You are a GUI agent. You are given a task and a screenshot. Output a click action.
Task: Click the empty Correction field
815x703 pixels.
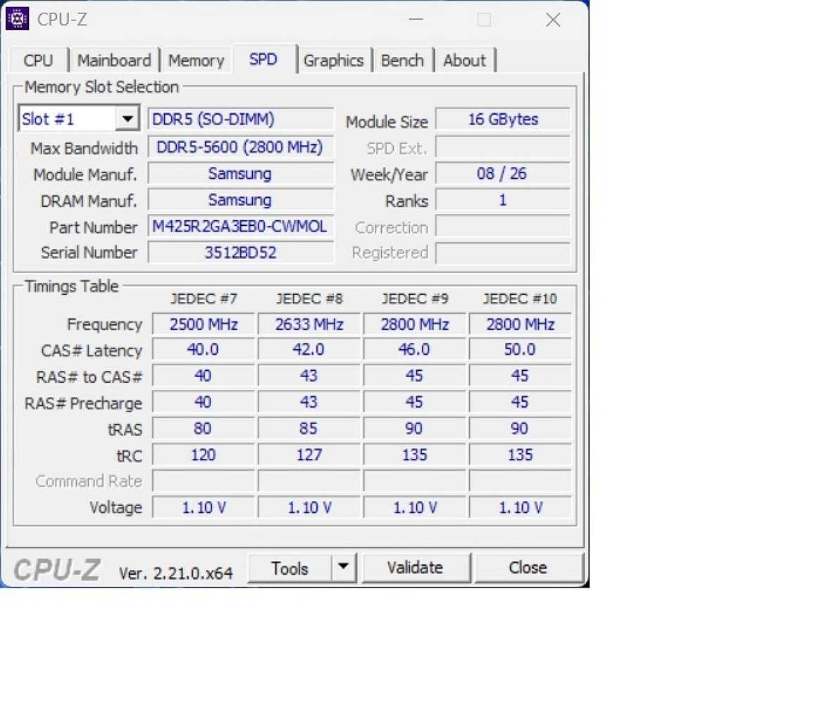coord(503,227)
